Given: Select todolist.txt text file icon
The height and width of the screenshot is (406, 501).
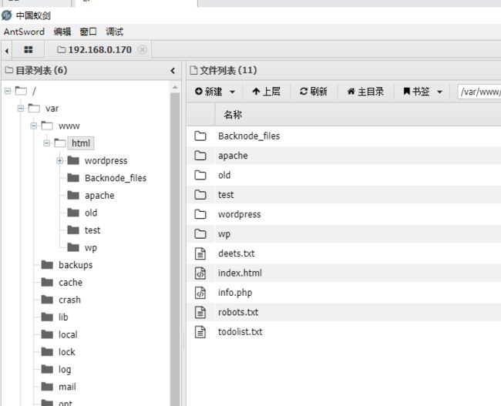Looking at the screenshot, I should coord(200,332).
